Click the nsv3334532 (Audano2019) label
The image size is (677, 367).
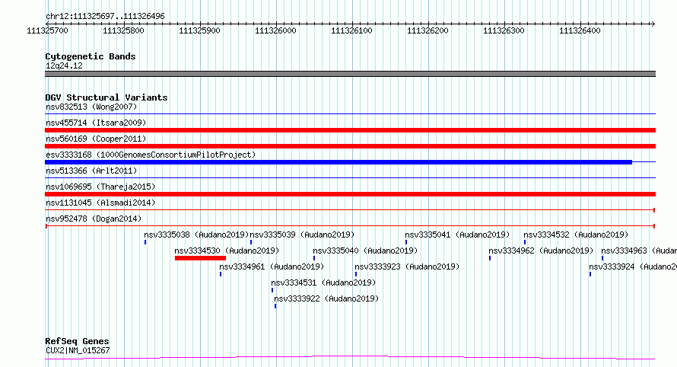(576, 235)
